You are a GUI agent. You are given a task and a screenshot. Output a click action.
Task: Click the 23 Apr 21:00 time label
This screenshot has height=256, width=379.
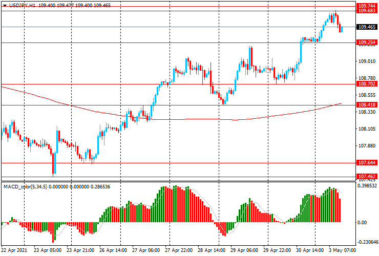coord(80,250)
